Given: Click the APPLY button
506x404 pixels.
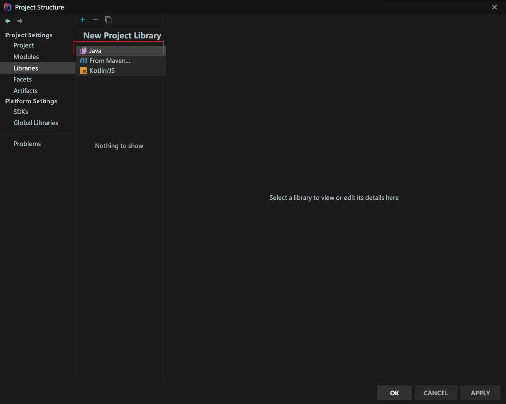Looking at the screenshot, I should pos(480,393).
